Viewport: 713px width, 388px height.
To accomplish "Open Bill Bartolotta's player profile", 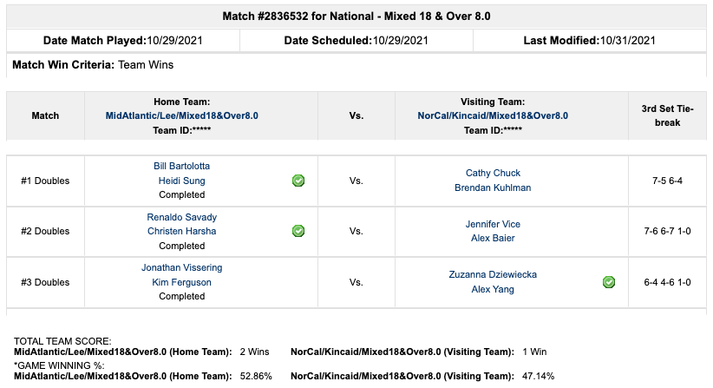I will point(182,166).
